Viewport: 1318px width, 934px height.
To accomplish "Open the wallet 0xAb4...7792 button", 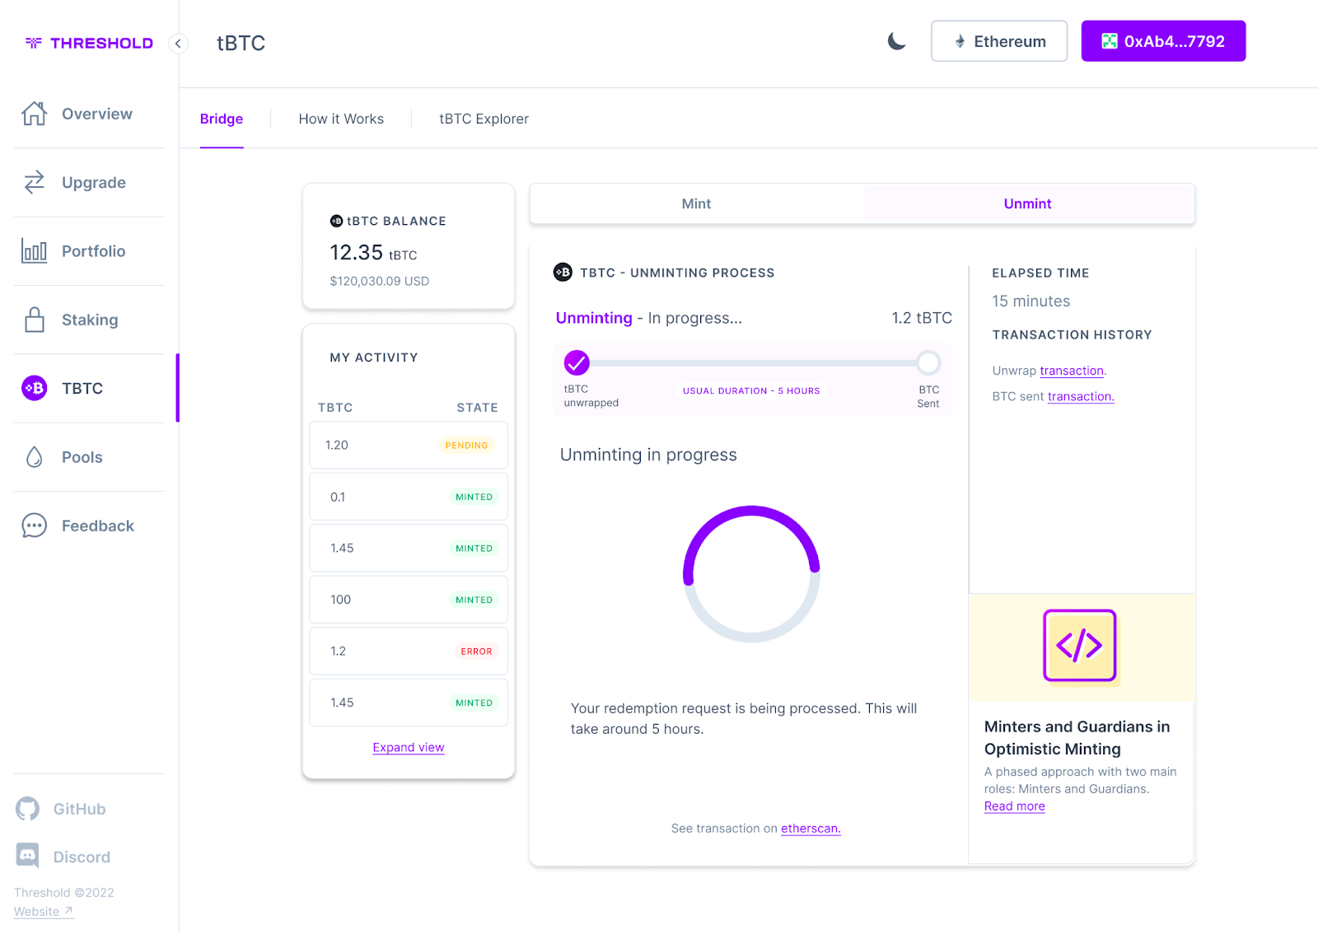I will click(1163, 41).
